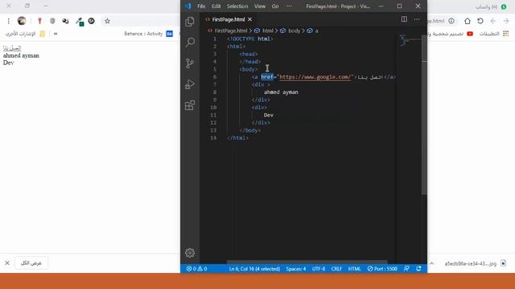Open the Manage gear in the activity bar
515x289 pixels.
[x=190, y=253]
